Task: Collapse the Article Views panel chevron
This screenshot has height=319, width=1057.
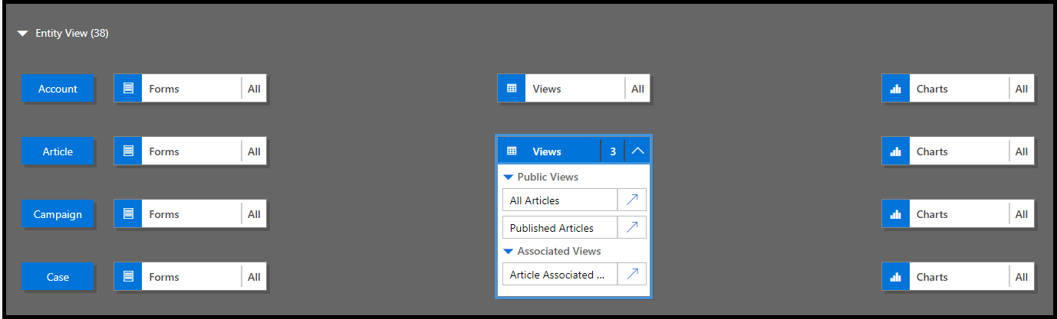Action: 637,151
